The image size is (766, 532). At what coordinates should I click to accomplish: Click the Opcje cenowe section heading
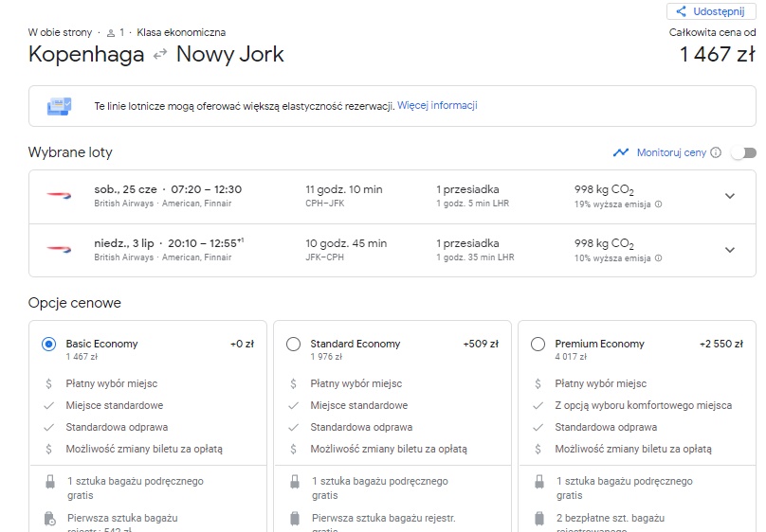tap(74, 303)
